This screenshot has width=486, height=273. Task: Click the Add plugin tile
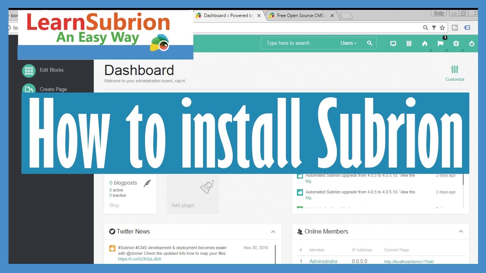point(193,194)
